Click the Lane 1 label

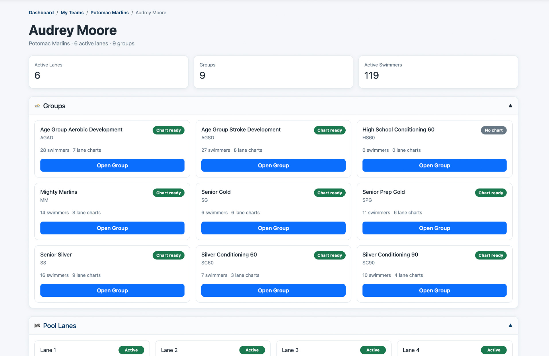click(x=48, y=350)
